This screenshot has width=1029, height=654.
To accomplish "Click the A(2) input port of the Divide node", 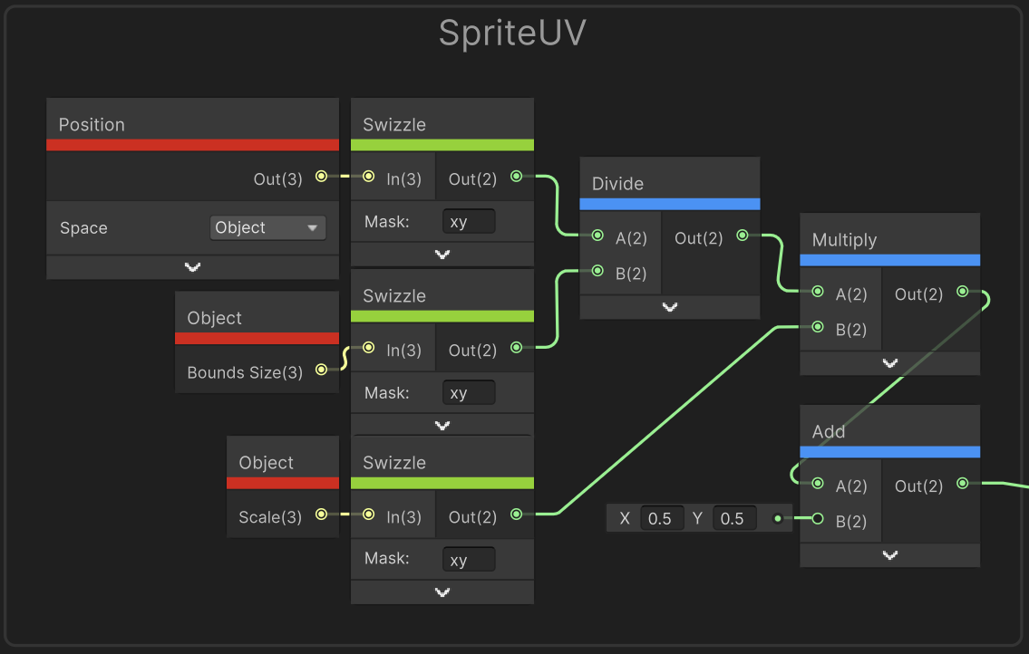I will (x=597, y=236).
